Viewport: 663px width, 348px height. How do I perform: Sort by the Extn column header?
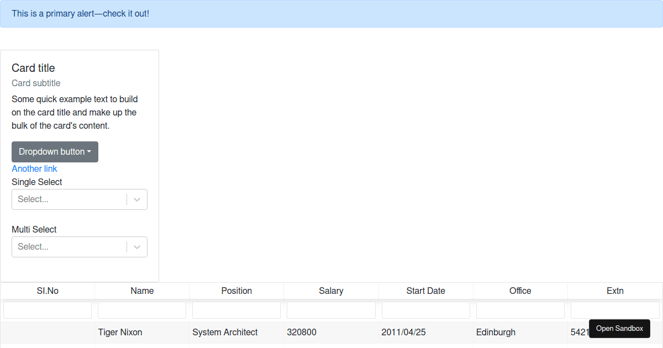tap(615, 291)
